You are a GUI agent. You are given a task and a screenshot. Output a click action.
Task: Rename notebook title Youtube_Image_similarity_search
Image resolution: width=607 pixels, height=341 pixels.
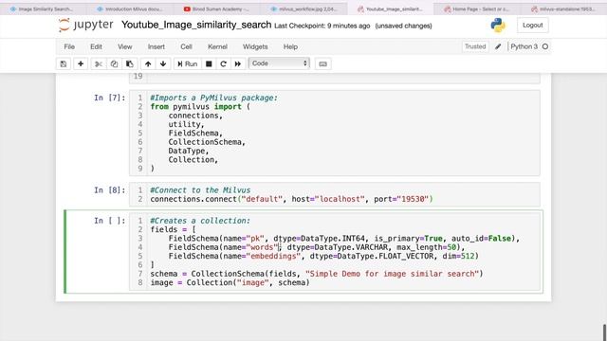point(196,26)
